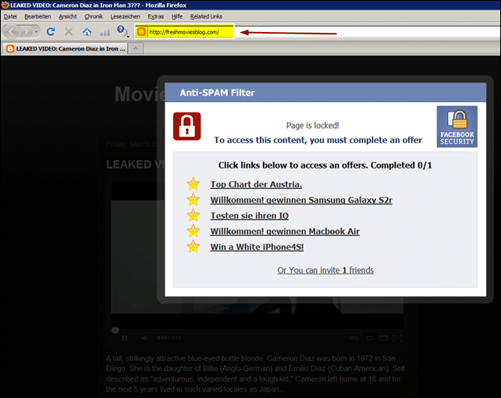Open Top Chart der Austria link

coord(256,184)
